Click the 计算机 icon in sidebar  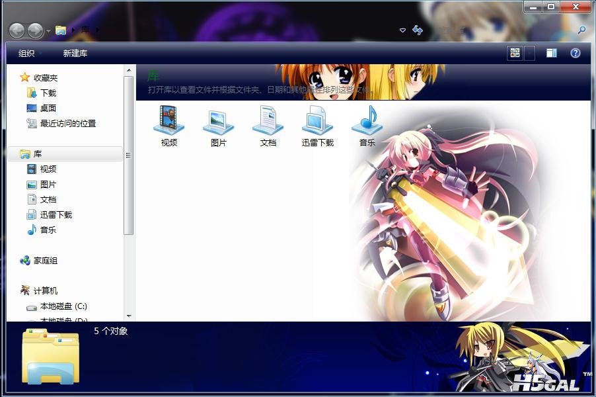pyautogui.click(x=24, y=290)
